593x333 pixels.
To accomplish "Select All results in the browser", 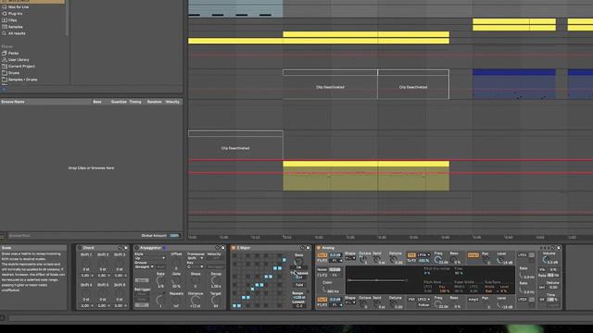I will (x=17, y=33).
